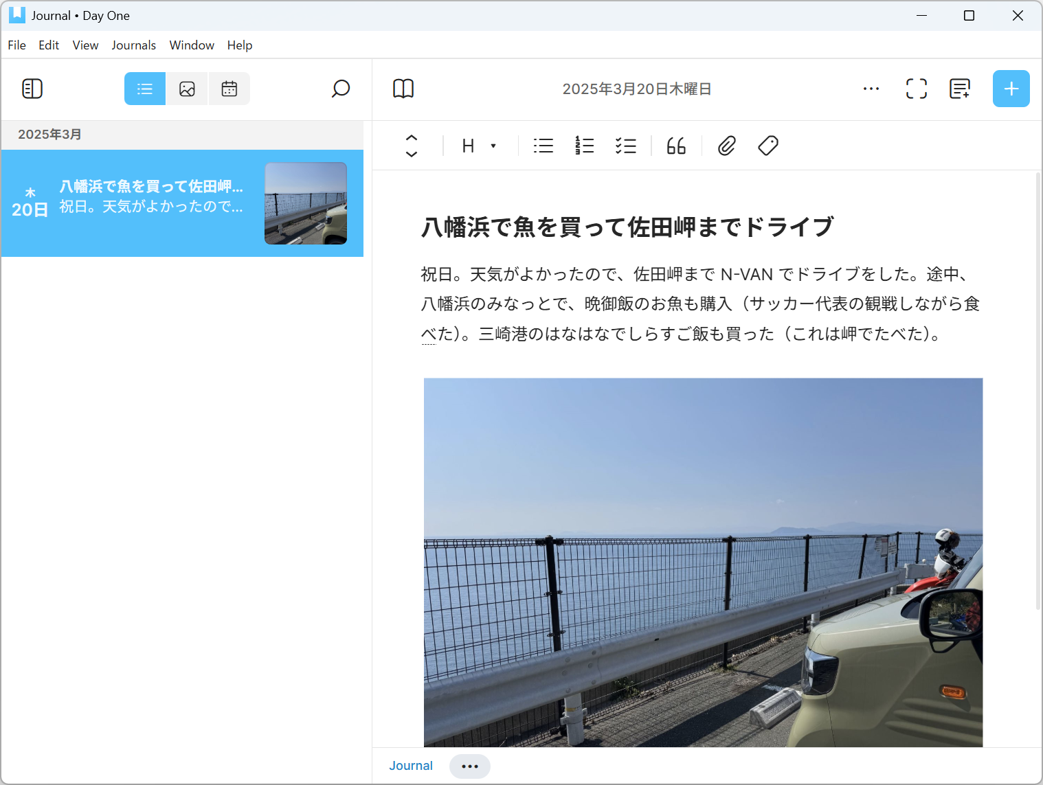Open the Edit menu

click(48, 45)
